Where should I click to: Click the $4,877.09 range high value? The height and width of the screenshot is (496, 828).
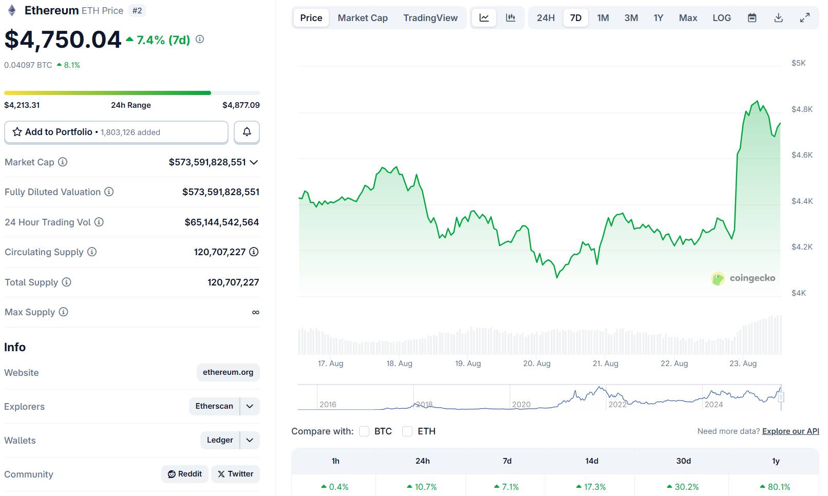[241, 105]
